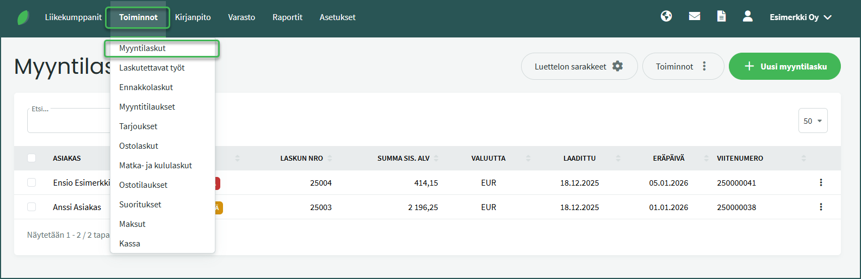This screenshot has width=861, height=279.
Task: Open the user profile icon
Action: click(x=748, y=16)
